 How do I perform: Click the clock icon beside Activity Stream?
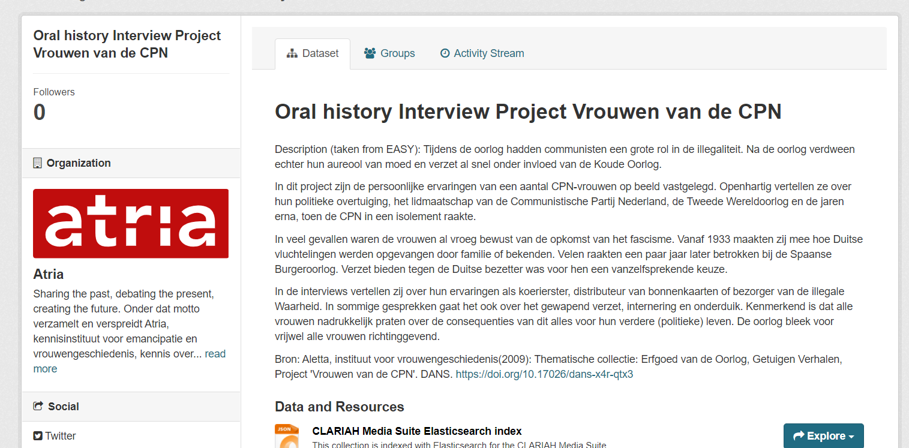pos(445,53)
